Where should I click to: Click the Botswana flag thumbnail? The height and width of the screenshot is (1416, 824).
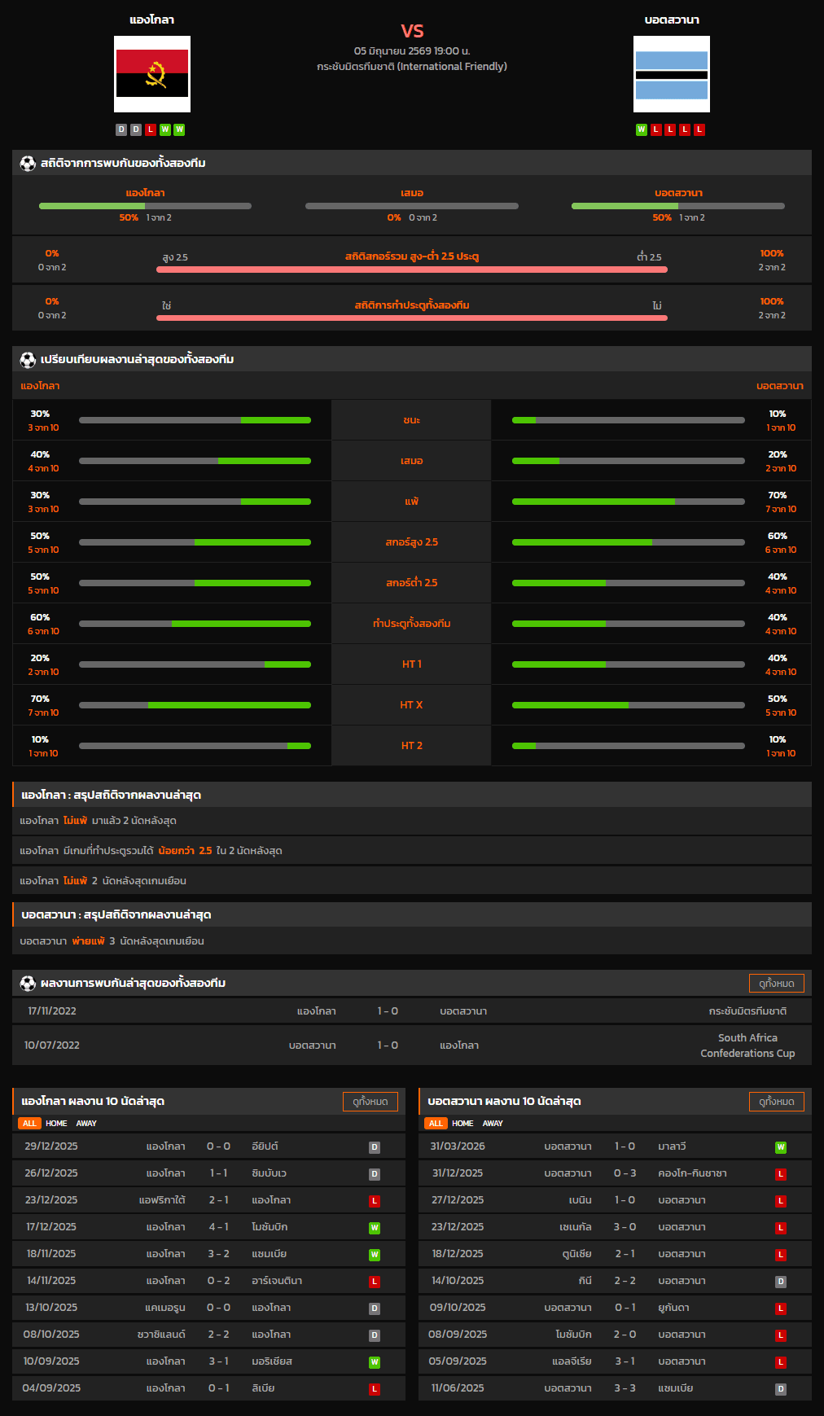point(672,74)
